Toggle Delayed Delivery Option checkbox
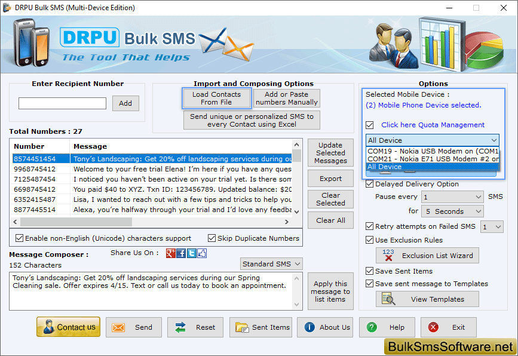 [x=370, y=184]
